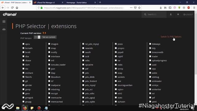
Task: Click the 'sourceguardian' extension label
Action: pos(125,85)
